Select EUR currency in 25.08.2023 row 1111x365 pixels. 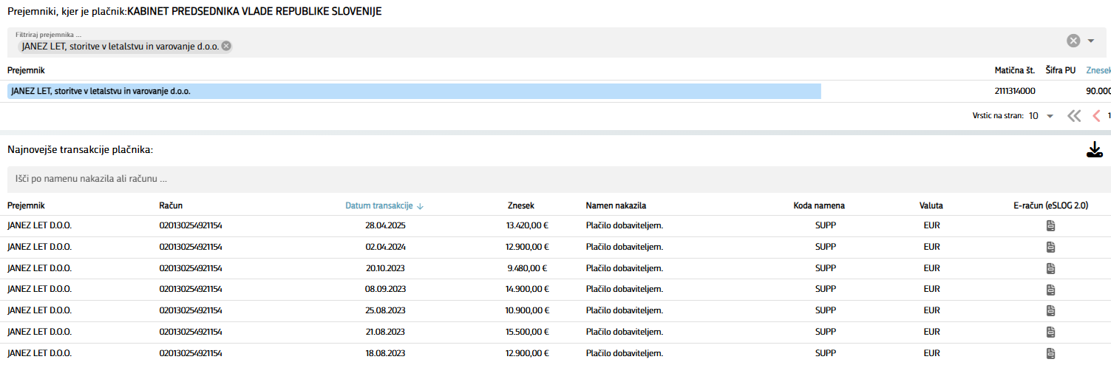point(932,310)
